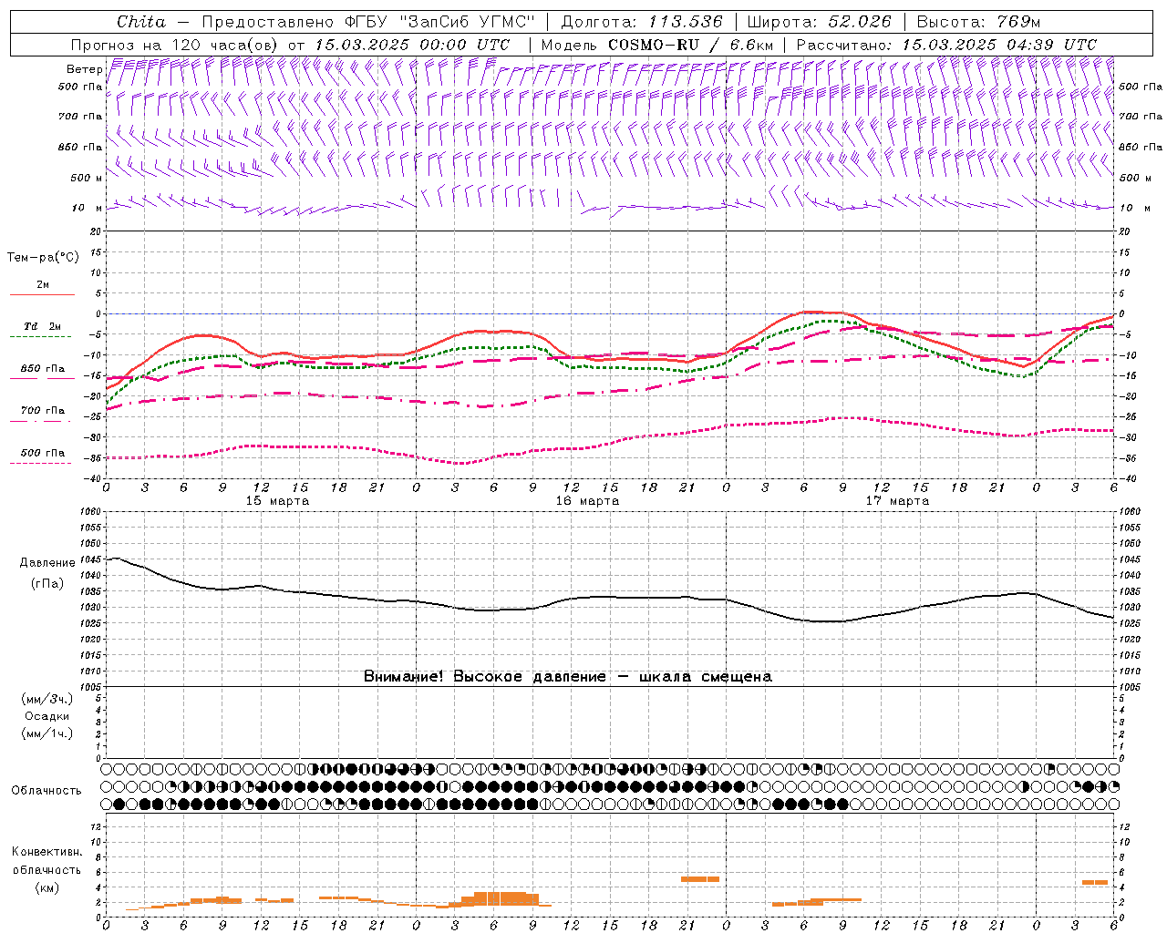Click the 17 марта date label
This screenshot has width=1167, height=933.
[898, 501]
